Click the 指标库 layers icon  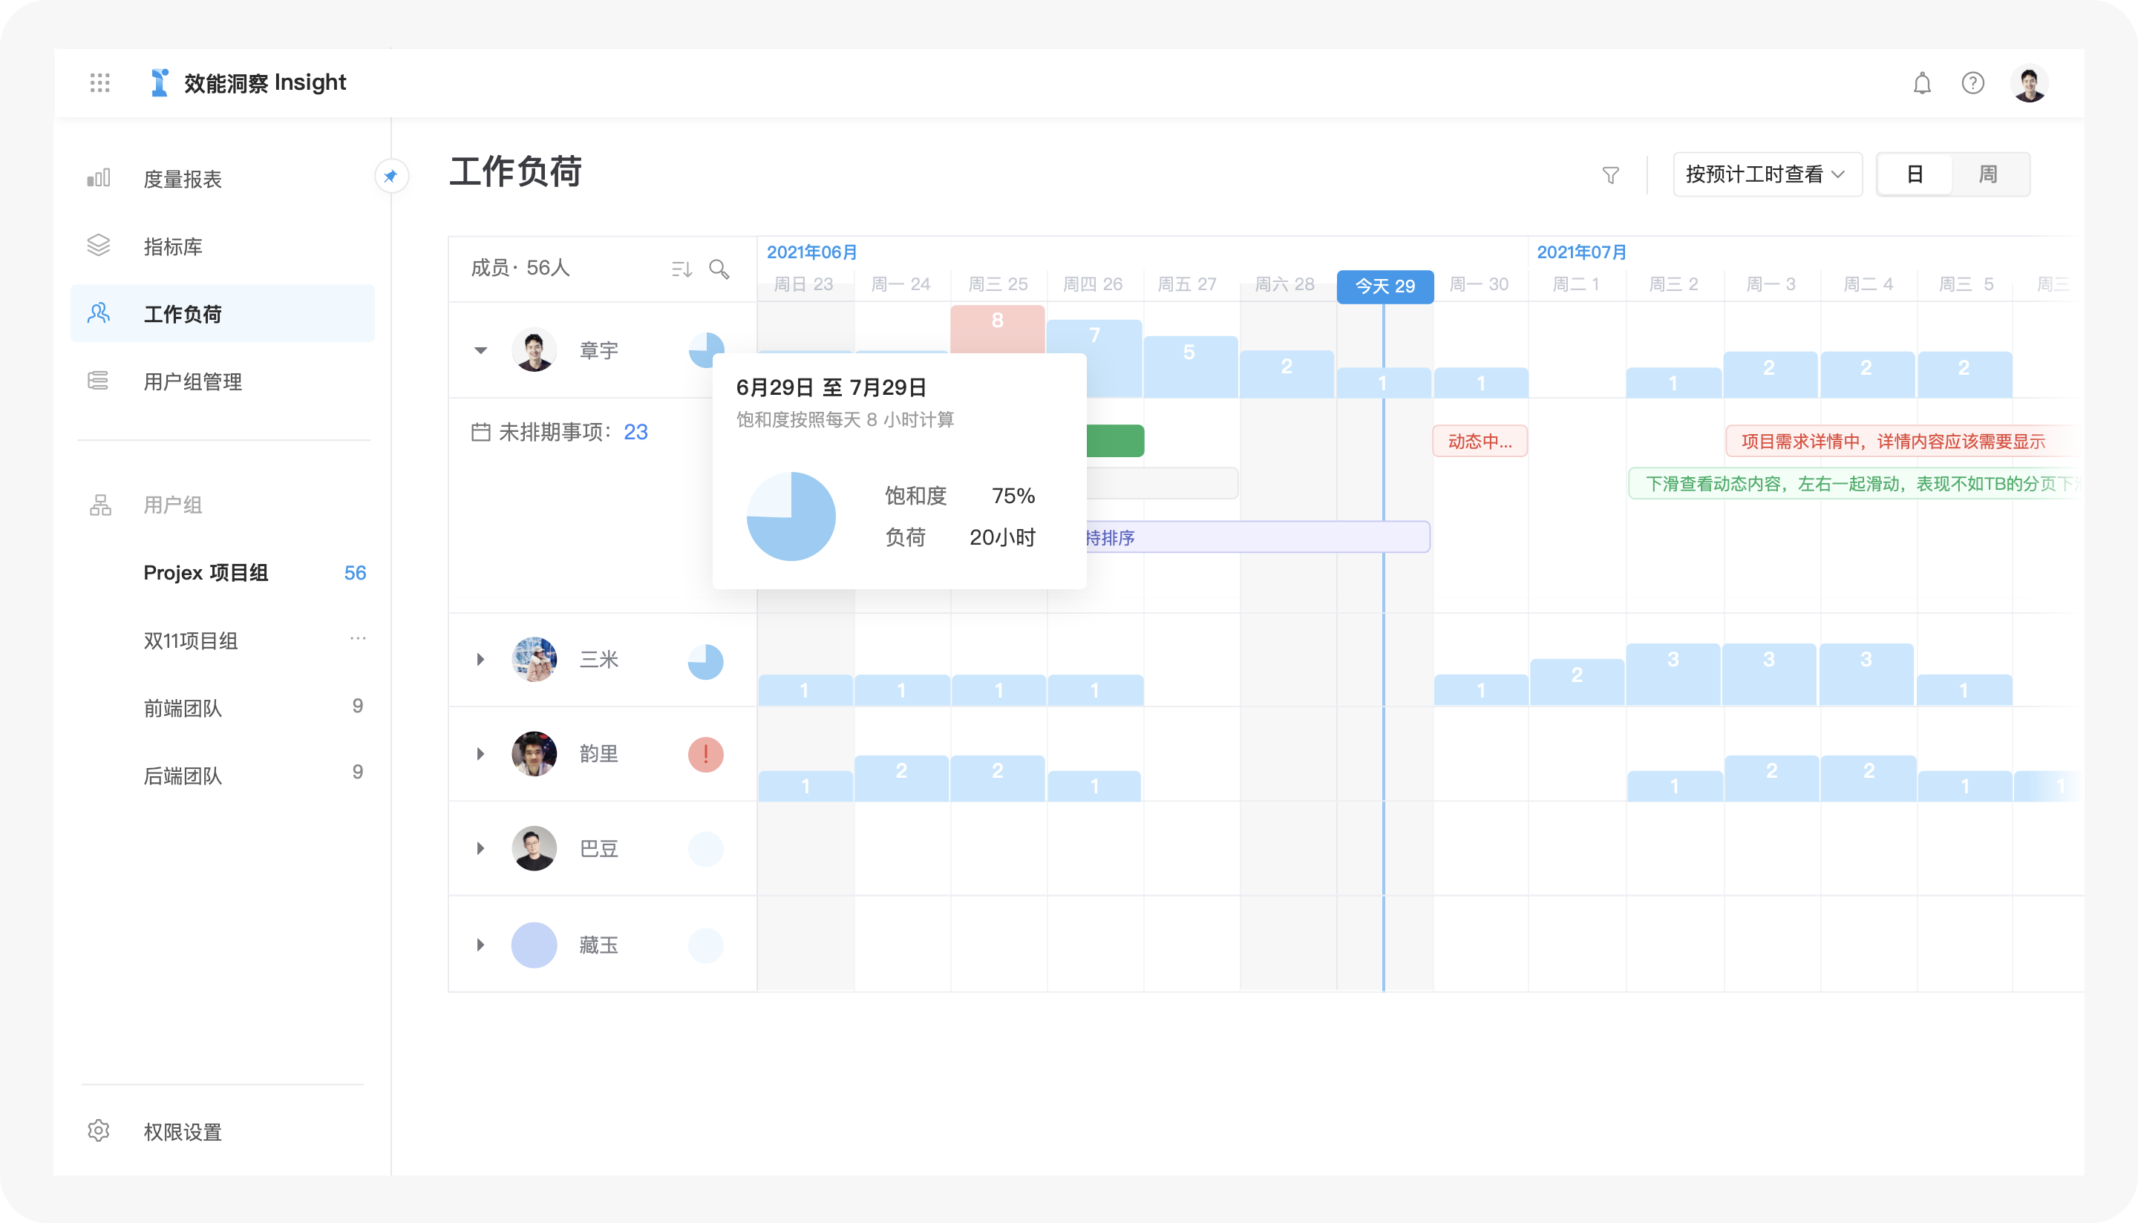point(99,246)
